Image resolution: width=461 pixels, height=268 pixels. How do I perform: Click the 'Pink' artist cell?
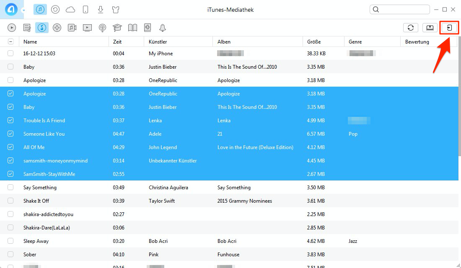[153, 255]
